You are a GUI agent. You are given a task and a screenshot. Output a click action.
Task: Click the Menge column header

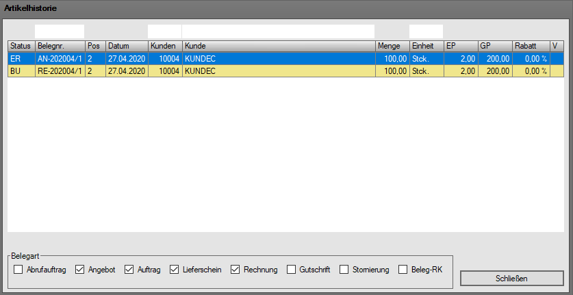[x=392, y=44]
